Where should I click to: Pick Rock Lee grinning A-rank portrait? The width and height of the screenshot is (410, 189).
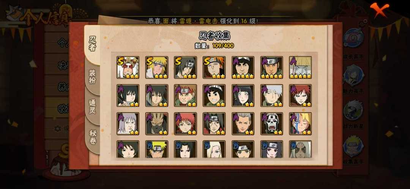click(214, 95)
